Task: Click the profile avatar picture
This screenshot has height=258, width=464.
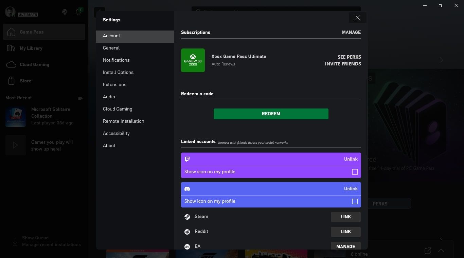Action: (x=10, y=12)
